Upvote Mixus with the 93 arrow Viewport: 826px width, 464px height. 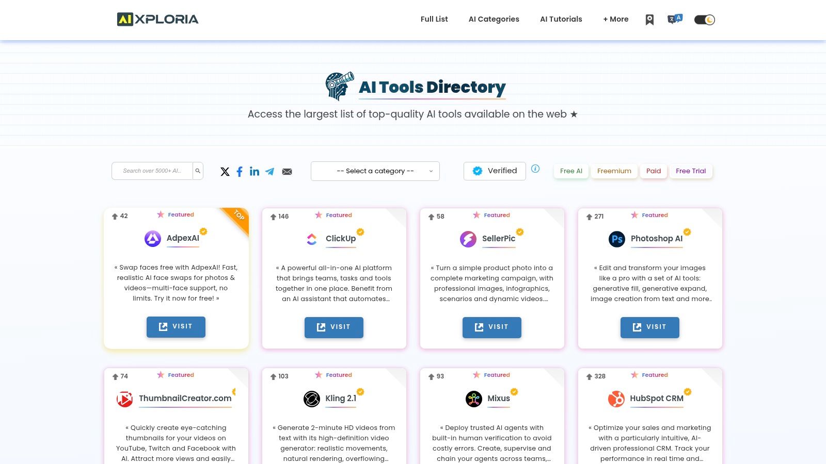(432, 377)
